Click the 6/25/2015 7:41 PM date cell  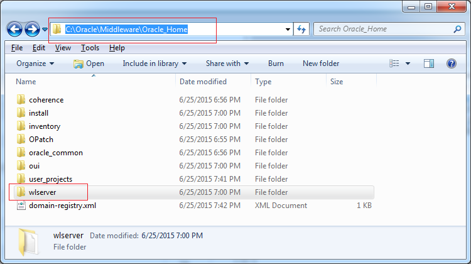coord(210,179)
